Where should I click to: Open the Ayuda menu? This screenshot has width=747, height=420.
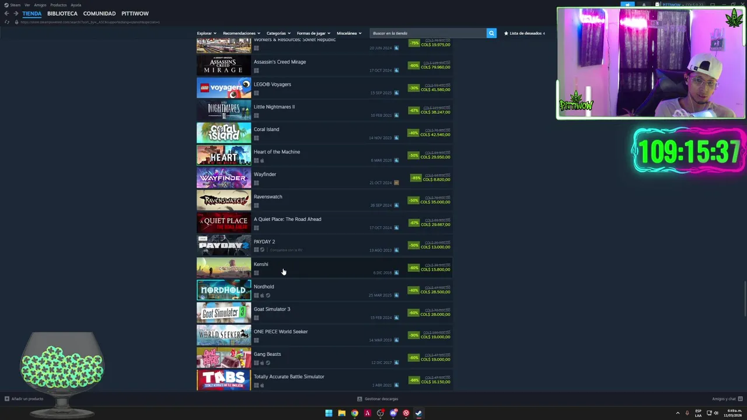pyautogui.click(x=76, y=5)
